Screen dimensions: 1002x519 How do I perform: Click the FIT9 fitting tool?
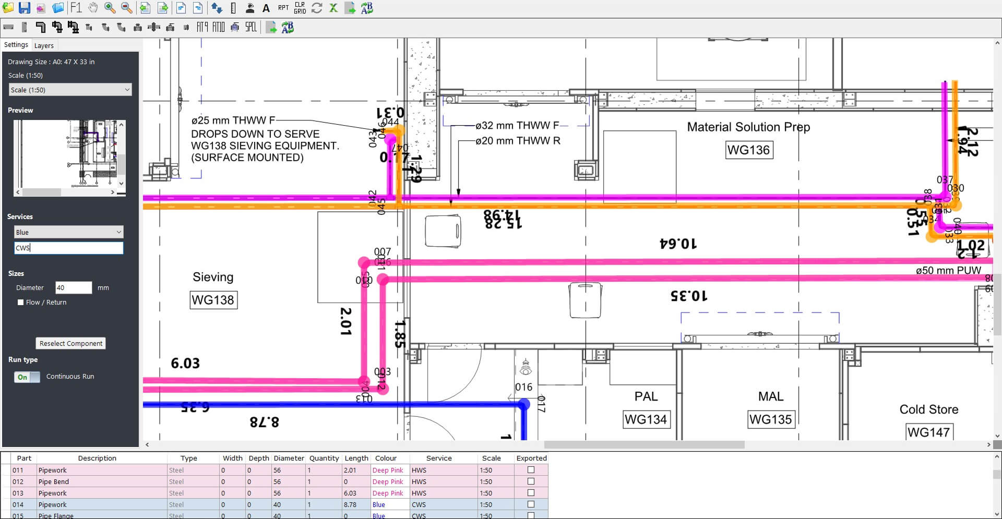point(202,27)
